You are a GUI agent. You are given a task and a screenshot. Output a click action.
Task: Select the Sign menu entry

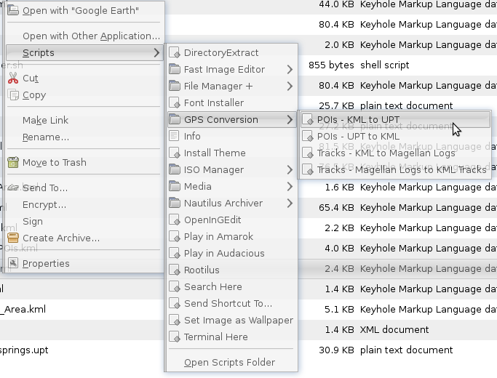84,221
